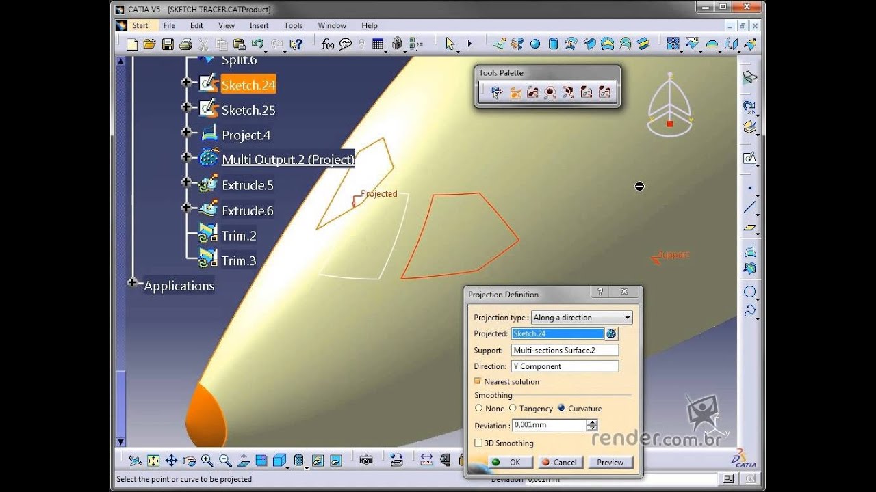Click the Cylinder surface tool icon
This screenshot has width=876, height=492.
coord(553,44)
